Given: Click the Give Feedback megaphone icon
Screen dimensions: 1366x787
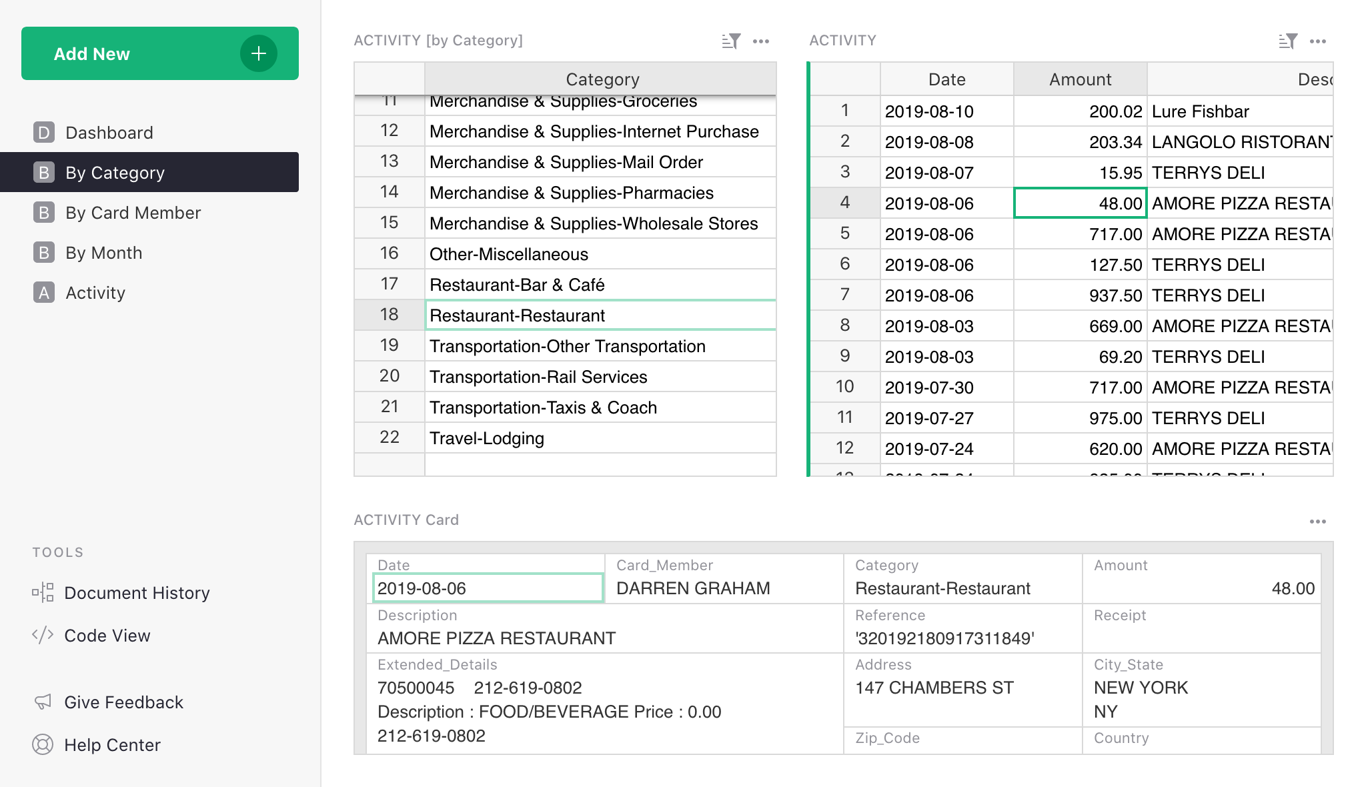Looking at the screenshot, I should [x=43, y=702].
